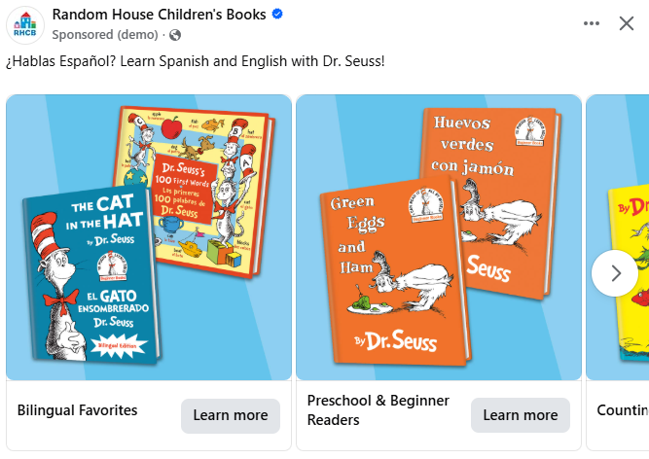Open the three-dot post options menu
This screenshot has height=459, width=649.
tap(591, 23)
